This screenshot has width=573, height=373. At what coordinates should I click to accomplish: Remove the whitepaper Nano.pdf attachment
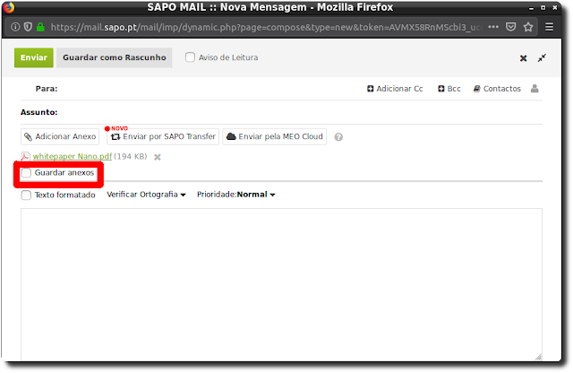[x=158, y=157]
